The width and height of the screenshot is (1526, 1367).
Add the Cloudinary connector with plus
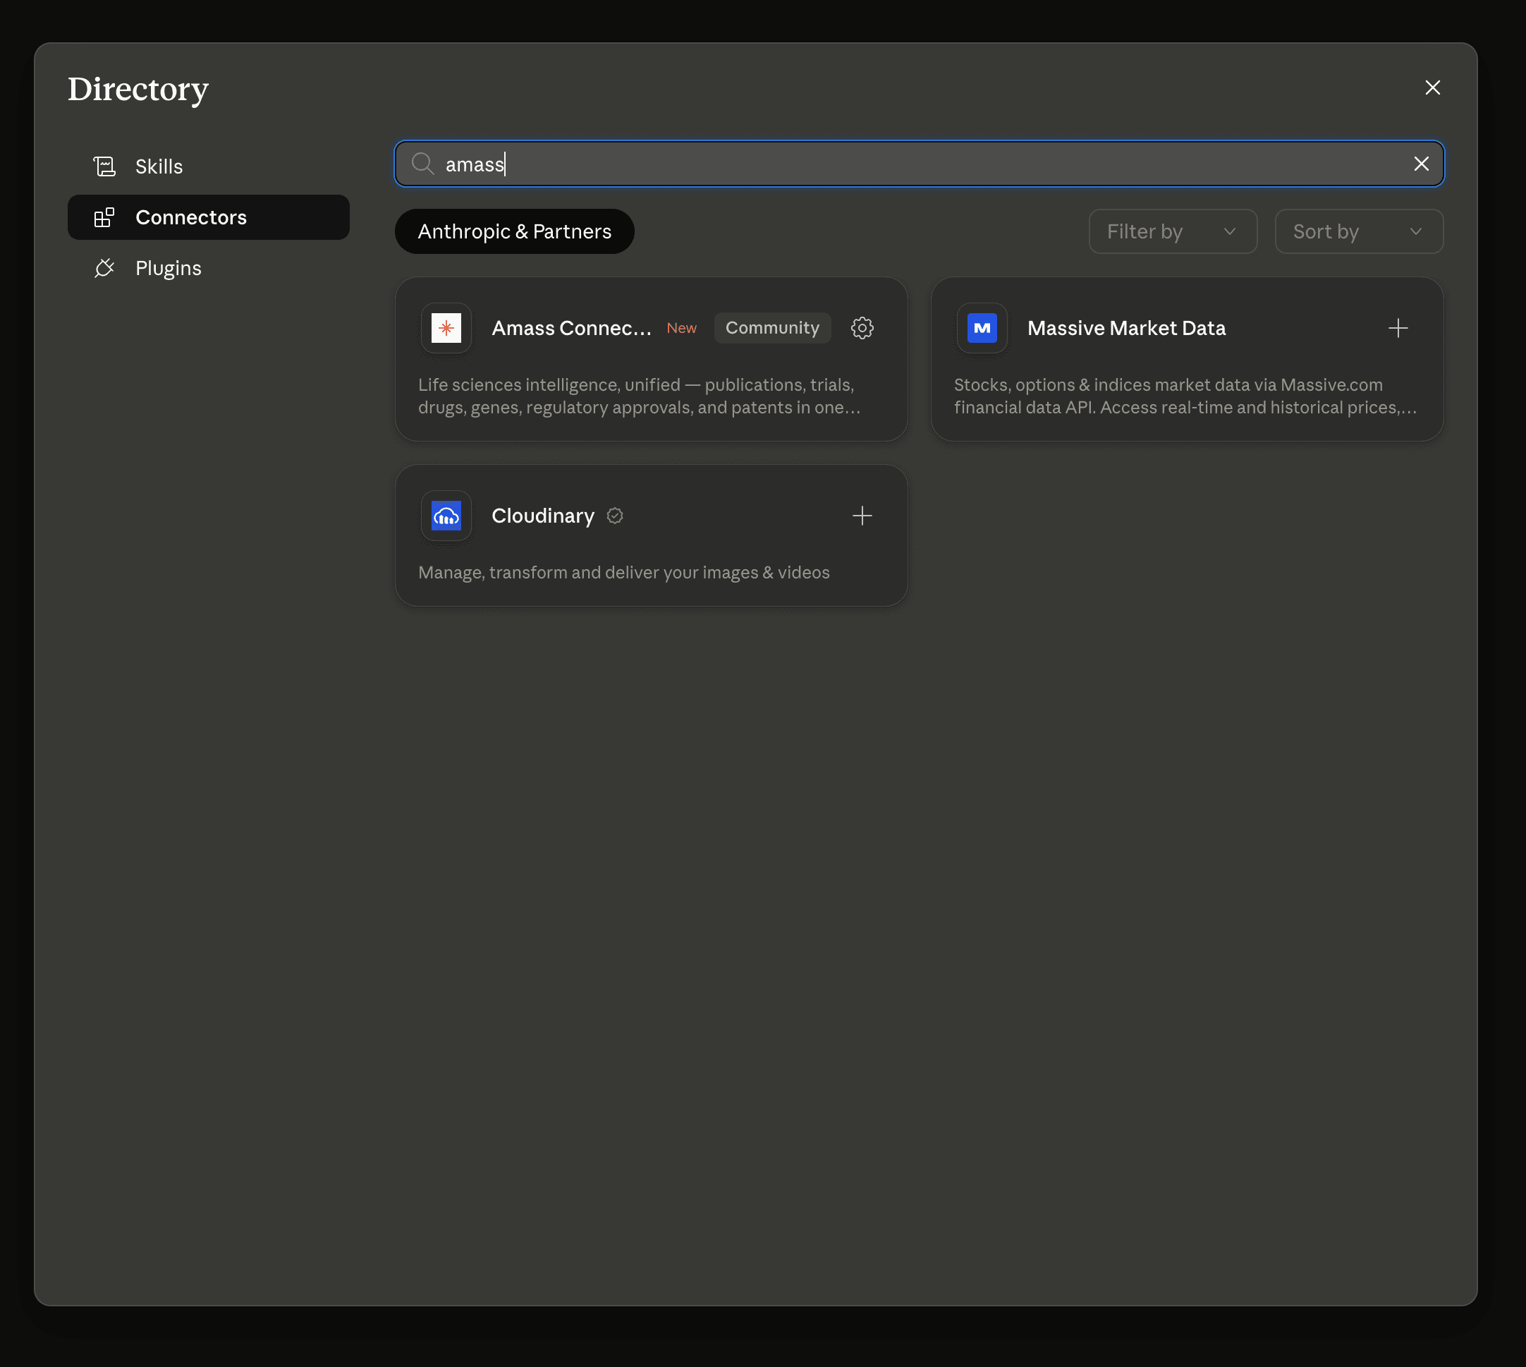(x=862, y=516)
